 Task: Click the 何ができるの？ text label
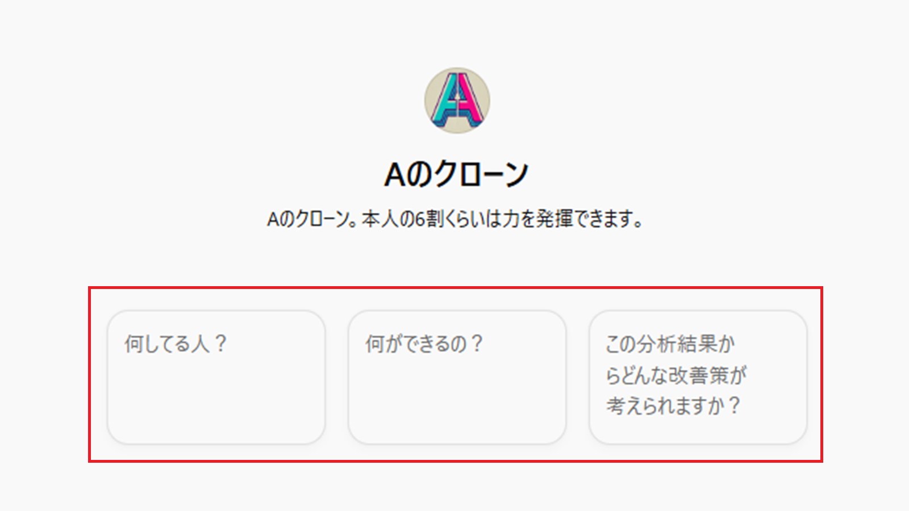pyautogui.click(x=424, y=344)
